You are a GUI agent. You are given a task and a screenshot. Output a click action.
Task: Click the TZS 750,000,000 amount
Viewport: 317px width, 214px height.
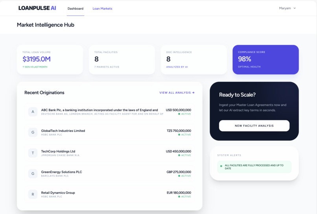[179, 131]
